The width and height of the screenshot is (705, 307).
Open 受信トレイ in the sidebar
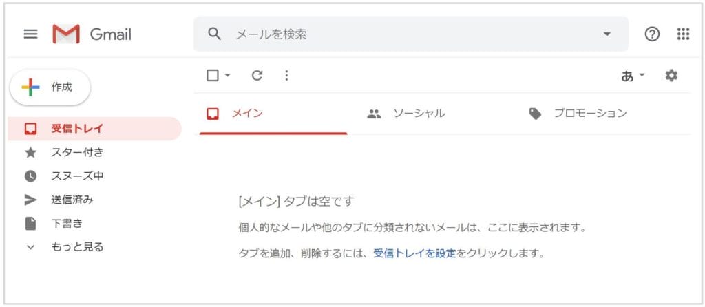click(95, 129)
